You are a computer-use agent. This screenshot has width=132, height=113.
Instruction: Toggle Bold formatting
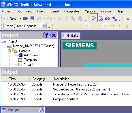pyautogui.click(x=112, y=26)
